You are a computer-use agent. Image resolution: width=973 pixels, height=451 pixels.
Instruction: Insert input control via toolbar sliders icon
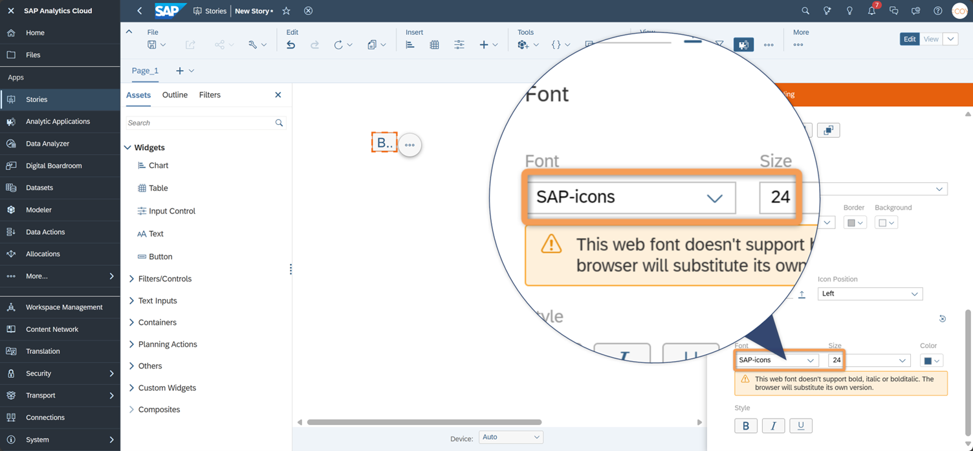point(459,45)
